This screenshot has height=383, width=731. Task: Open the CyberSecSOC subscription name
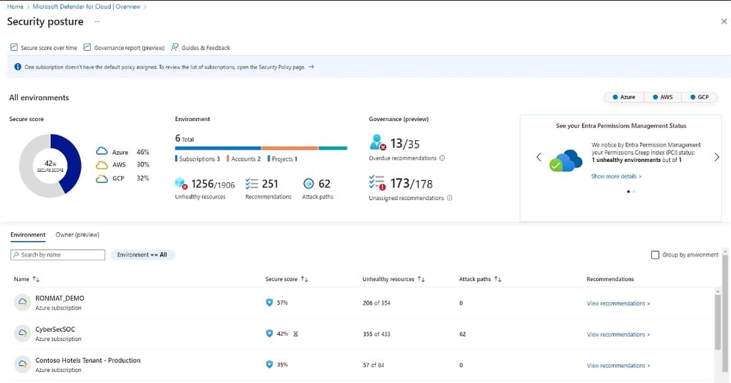(x=55, y=329)
